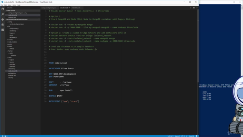Collapse the routes folder

10,46
